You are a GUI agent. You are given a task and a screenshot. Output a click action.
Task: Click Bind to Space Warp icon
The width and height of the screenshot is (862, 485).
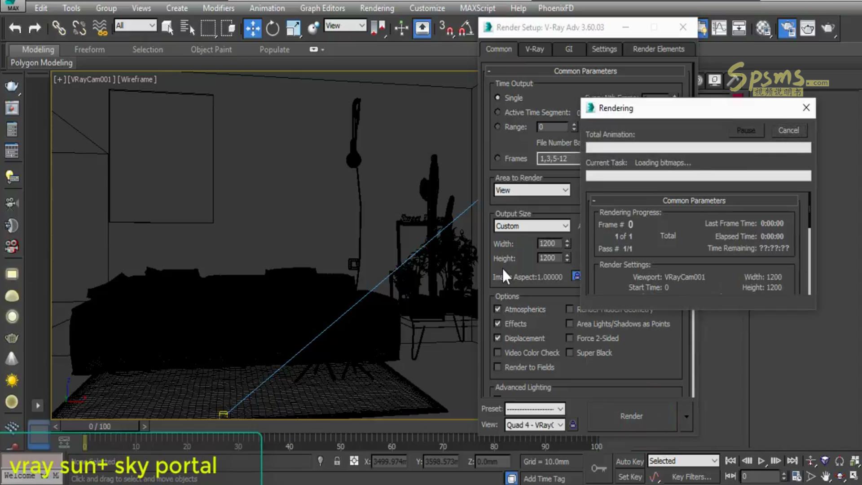tap(100, 28)
